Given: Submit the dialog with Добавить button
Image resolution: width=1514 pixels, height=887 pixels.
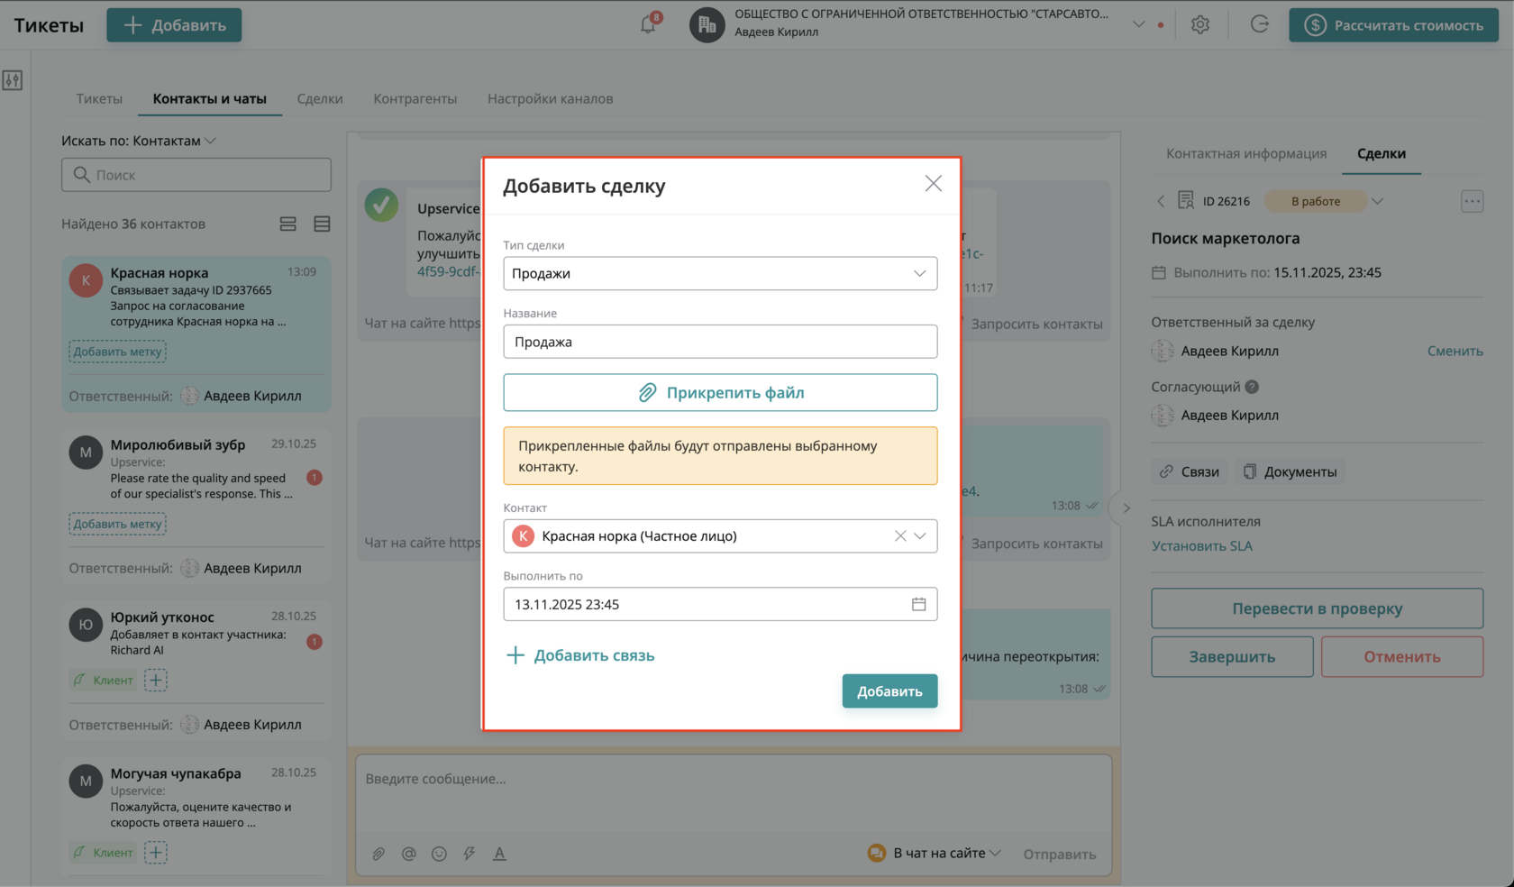Looking at the screenshot, I should 889,691.
